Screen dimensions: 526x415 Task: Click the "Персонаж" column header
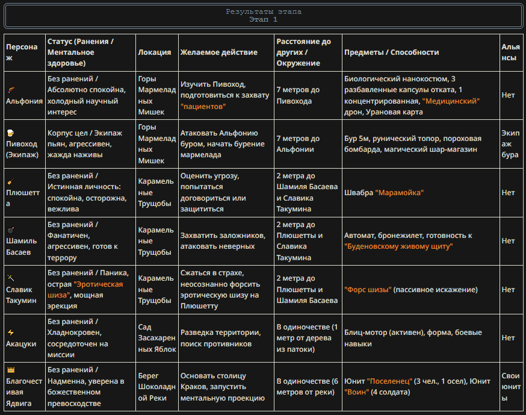pyautogui.click(x=22, y=52)
